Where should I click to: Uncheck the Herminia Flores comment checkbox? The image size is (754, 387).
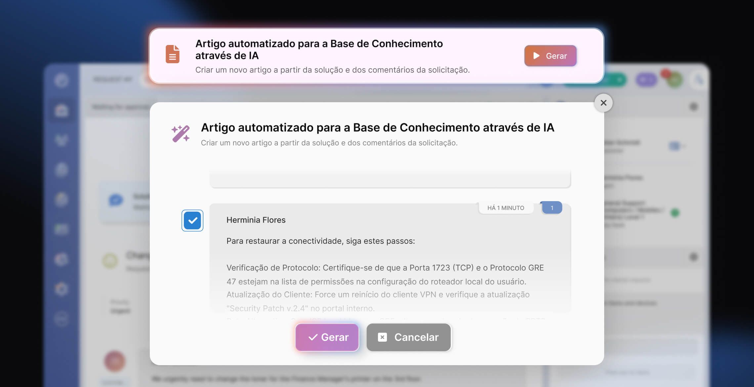192,220
